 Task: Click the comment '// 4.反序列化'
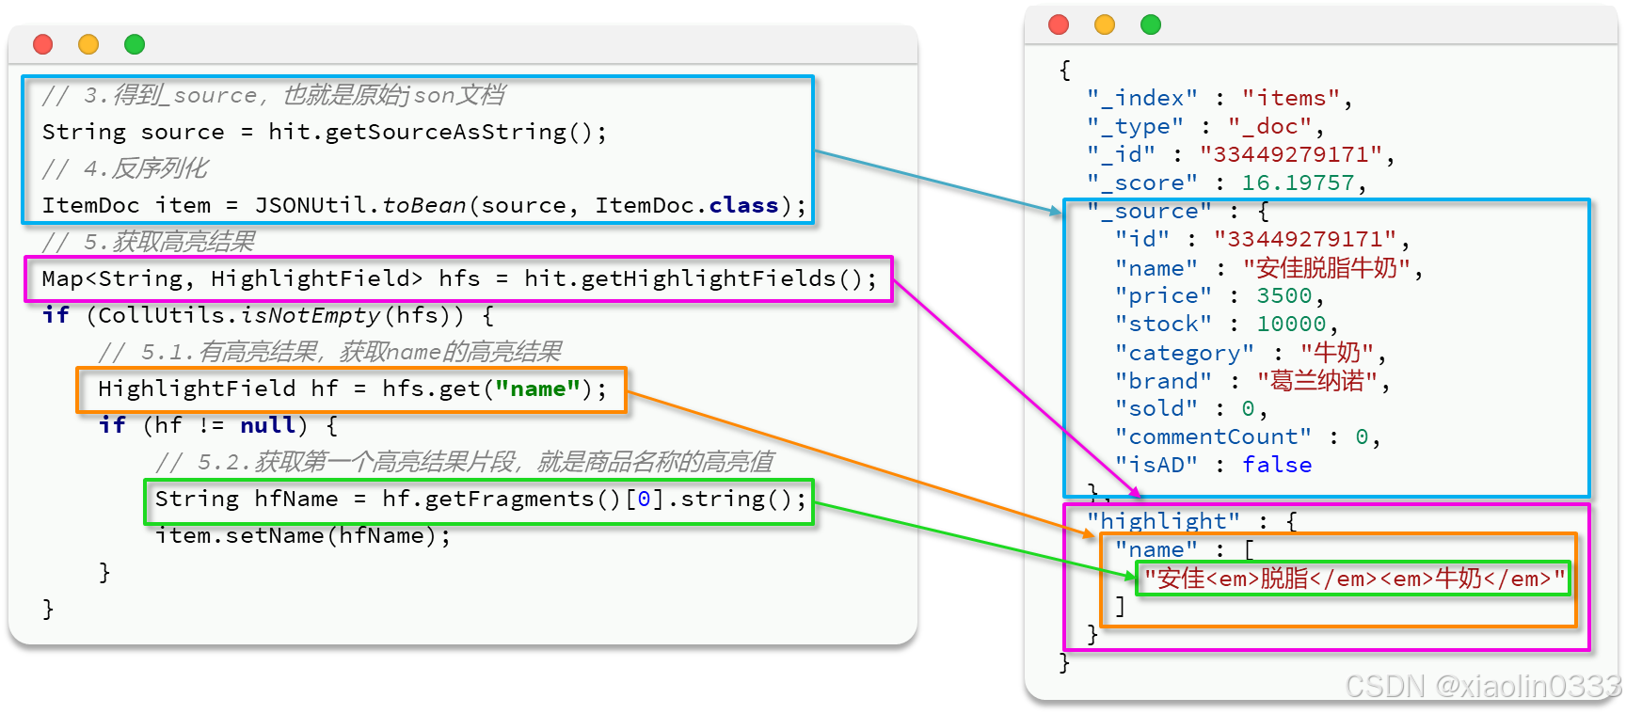click(125, 168)
